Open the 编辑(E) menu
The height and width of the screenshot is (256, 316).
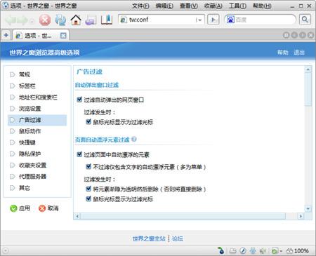pyautogui.click(x=164, y=6)
